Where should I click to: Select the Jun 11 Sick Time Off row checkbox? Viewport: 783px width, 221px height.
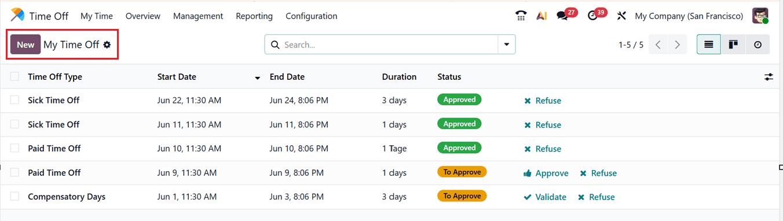pyautogui.click(x=14, y=124)
